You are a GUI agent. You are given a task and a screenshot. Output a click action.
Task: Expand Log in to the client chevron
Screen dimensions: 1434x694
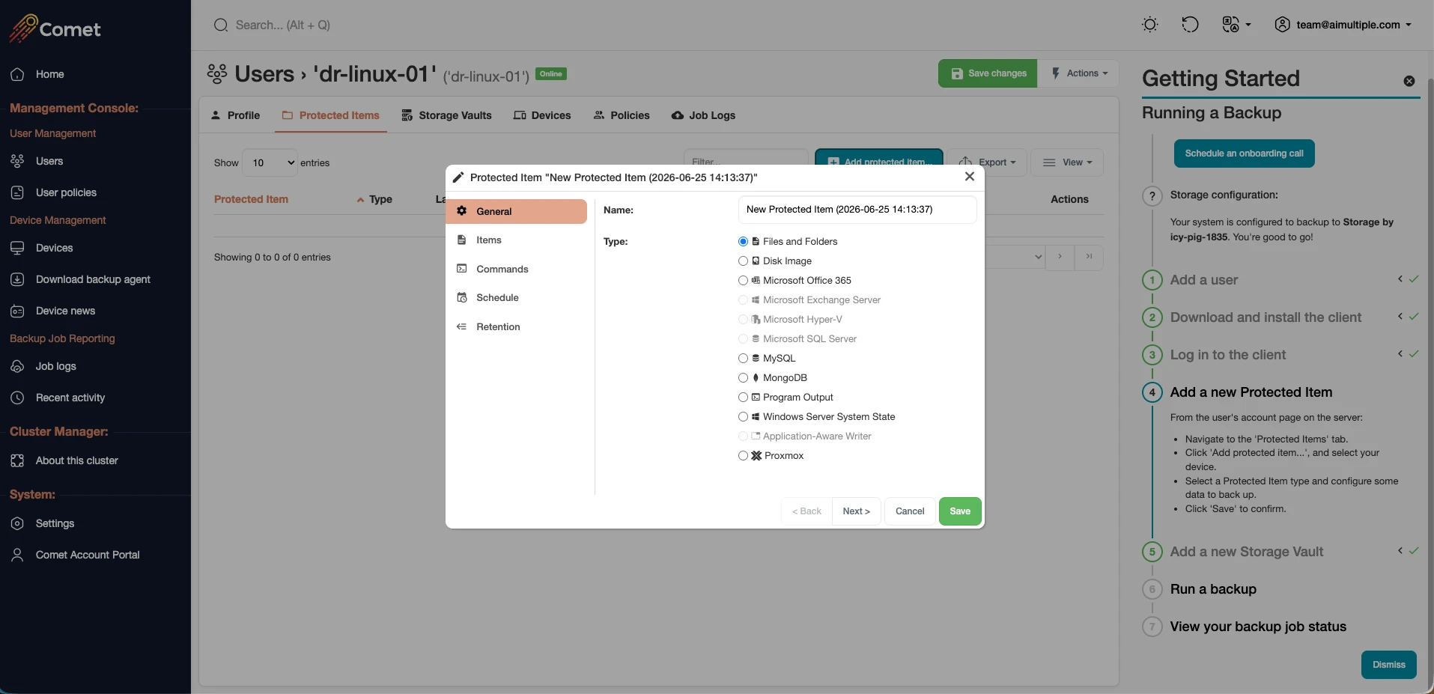pos(1400,354)
